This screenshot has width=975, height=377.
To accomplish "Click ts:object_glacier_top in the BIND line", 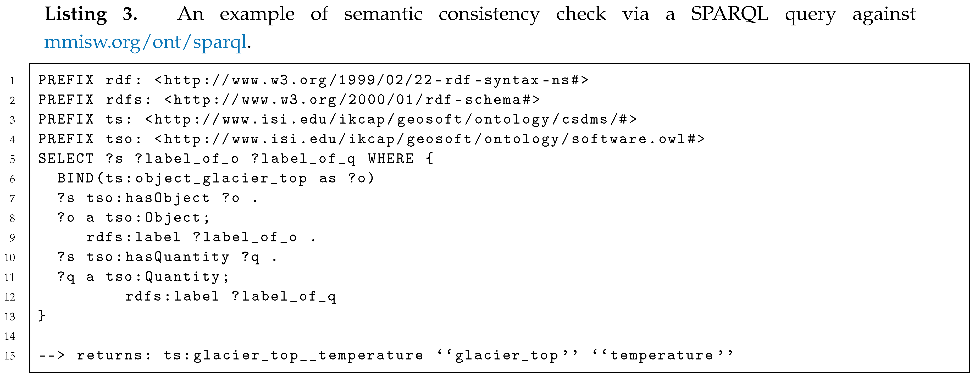I will coord(206,179).
